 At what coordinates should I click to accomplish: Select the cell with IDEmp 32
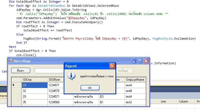point(35,91)
